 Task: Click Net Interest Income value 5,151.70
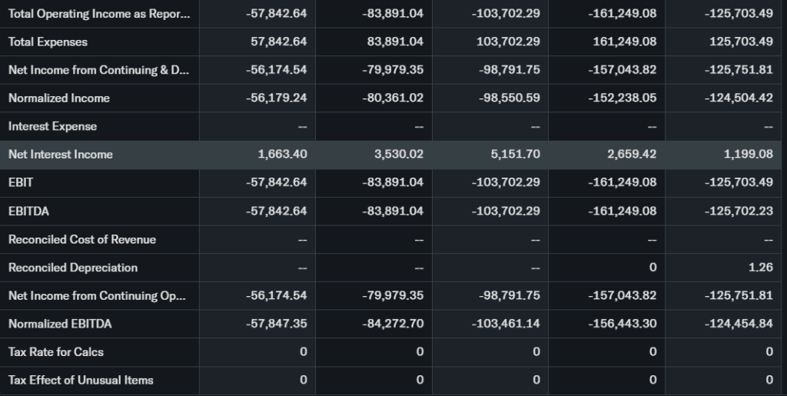pyautogui.click(x=515, y=155)
